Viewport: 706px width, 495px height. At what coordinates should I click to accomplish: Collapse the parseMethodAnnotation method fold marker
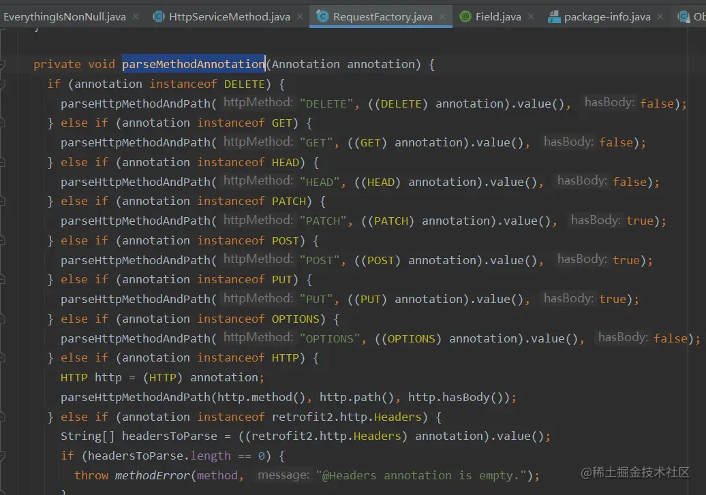(x=1, y=65)
